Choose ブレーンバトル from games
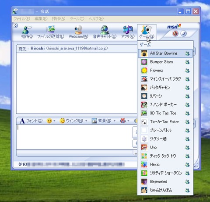The image size is (210, 202). tap(165, 130)
